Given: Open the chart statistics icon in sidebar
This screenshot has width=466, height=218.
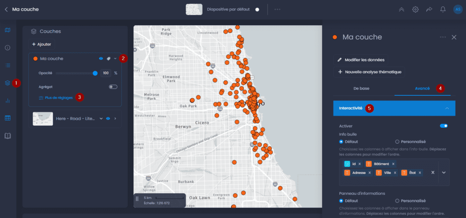Looking at the screenshot, I should [8, 101].
